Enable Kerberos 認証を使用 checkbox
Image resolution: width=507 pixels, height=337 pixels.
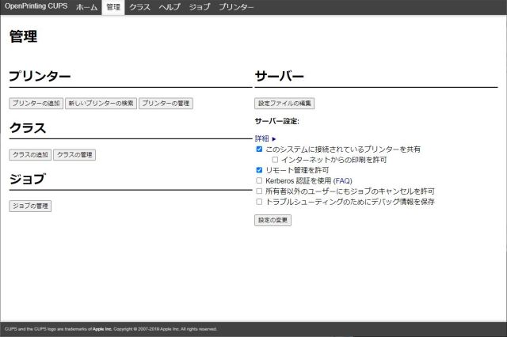pos(259,180)
